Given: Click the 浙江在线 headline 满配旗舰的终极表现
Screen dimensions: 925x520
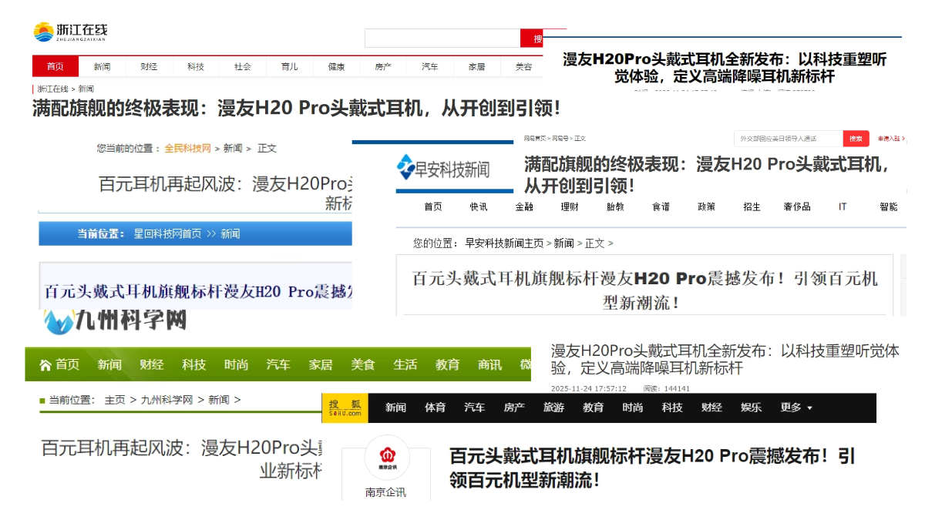Looking at the screenshot, I should [x=296, y=108].
